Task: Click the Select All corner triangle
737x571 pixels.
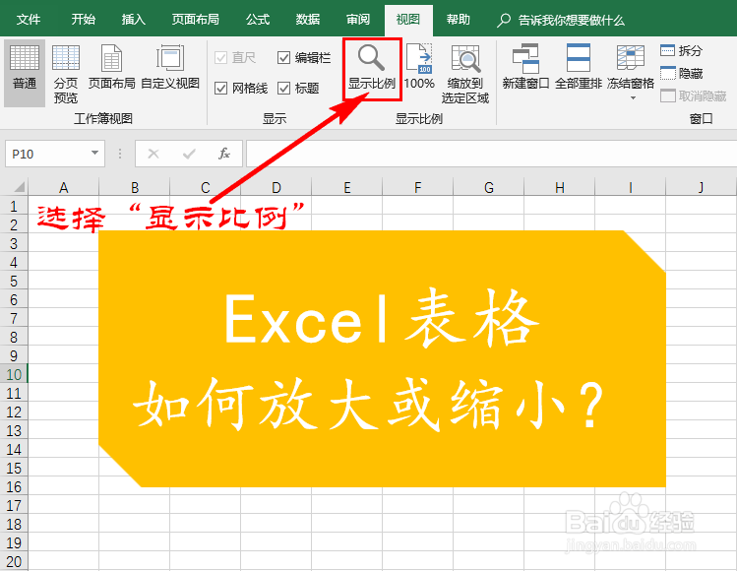Action: coord(19,187)
